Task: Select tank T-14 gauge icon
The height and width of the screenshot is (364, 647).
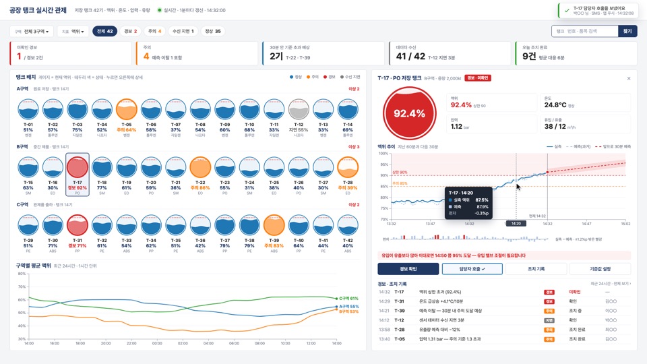Action: 348,109
